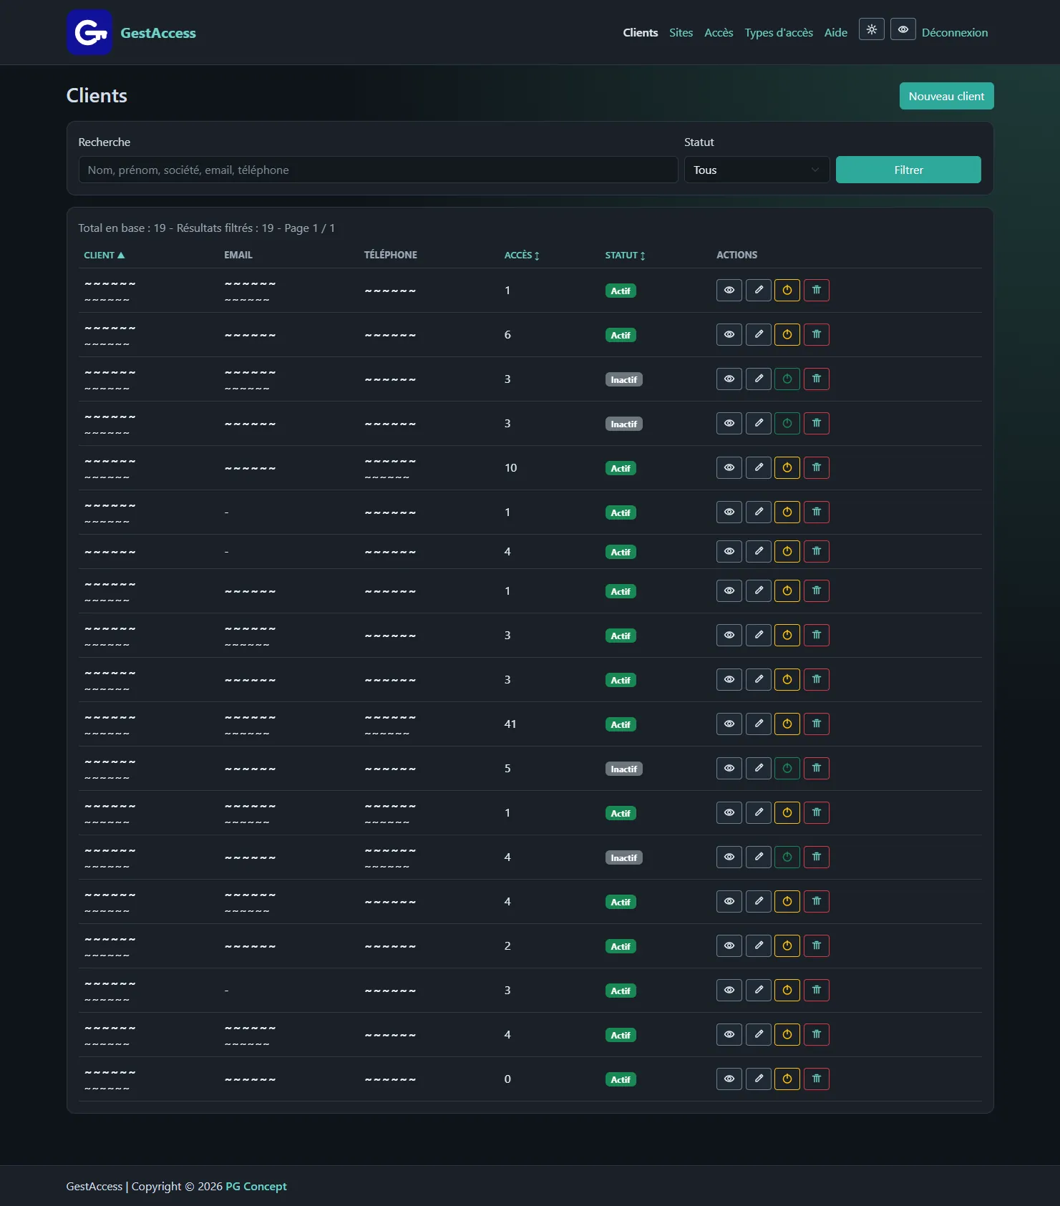This screenshot has height=1206, width=1060.
Task: Click the Nouveau client button
Action: click(946, 96)
